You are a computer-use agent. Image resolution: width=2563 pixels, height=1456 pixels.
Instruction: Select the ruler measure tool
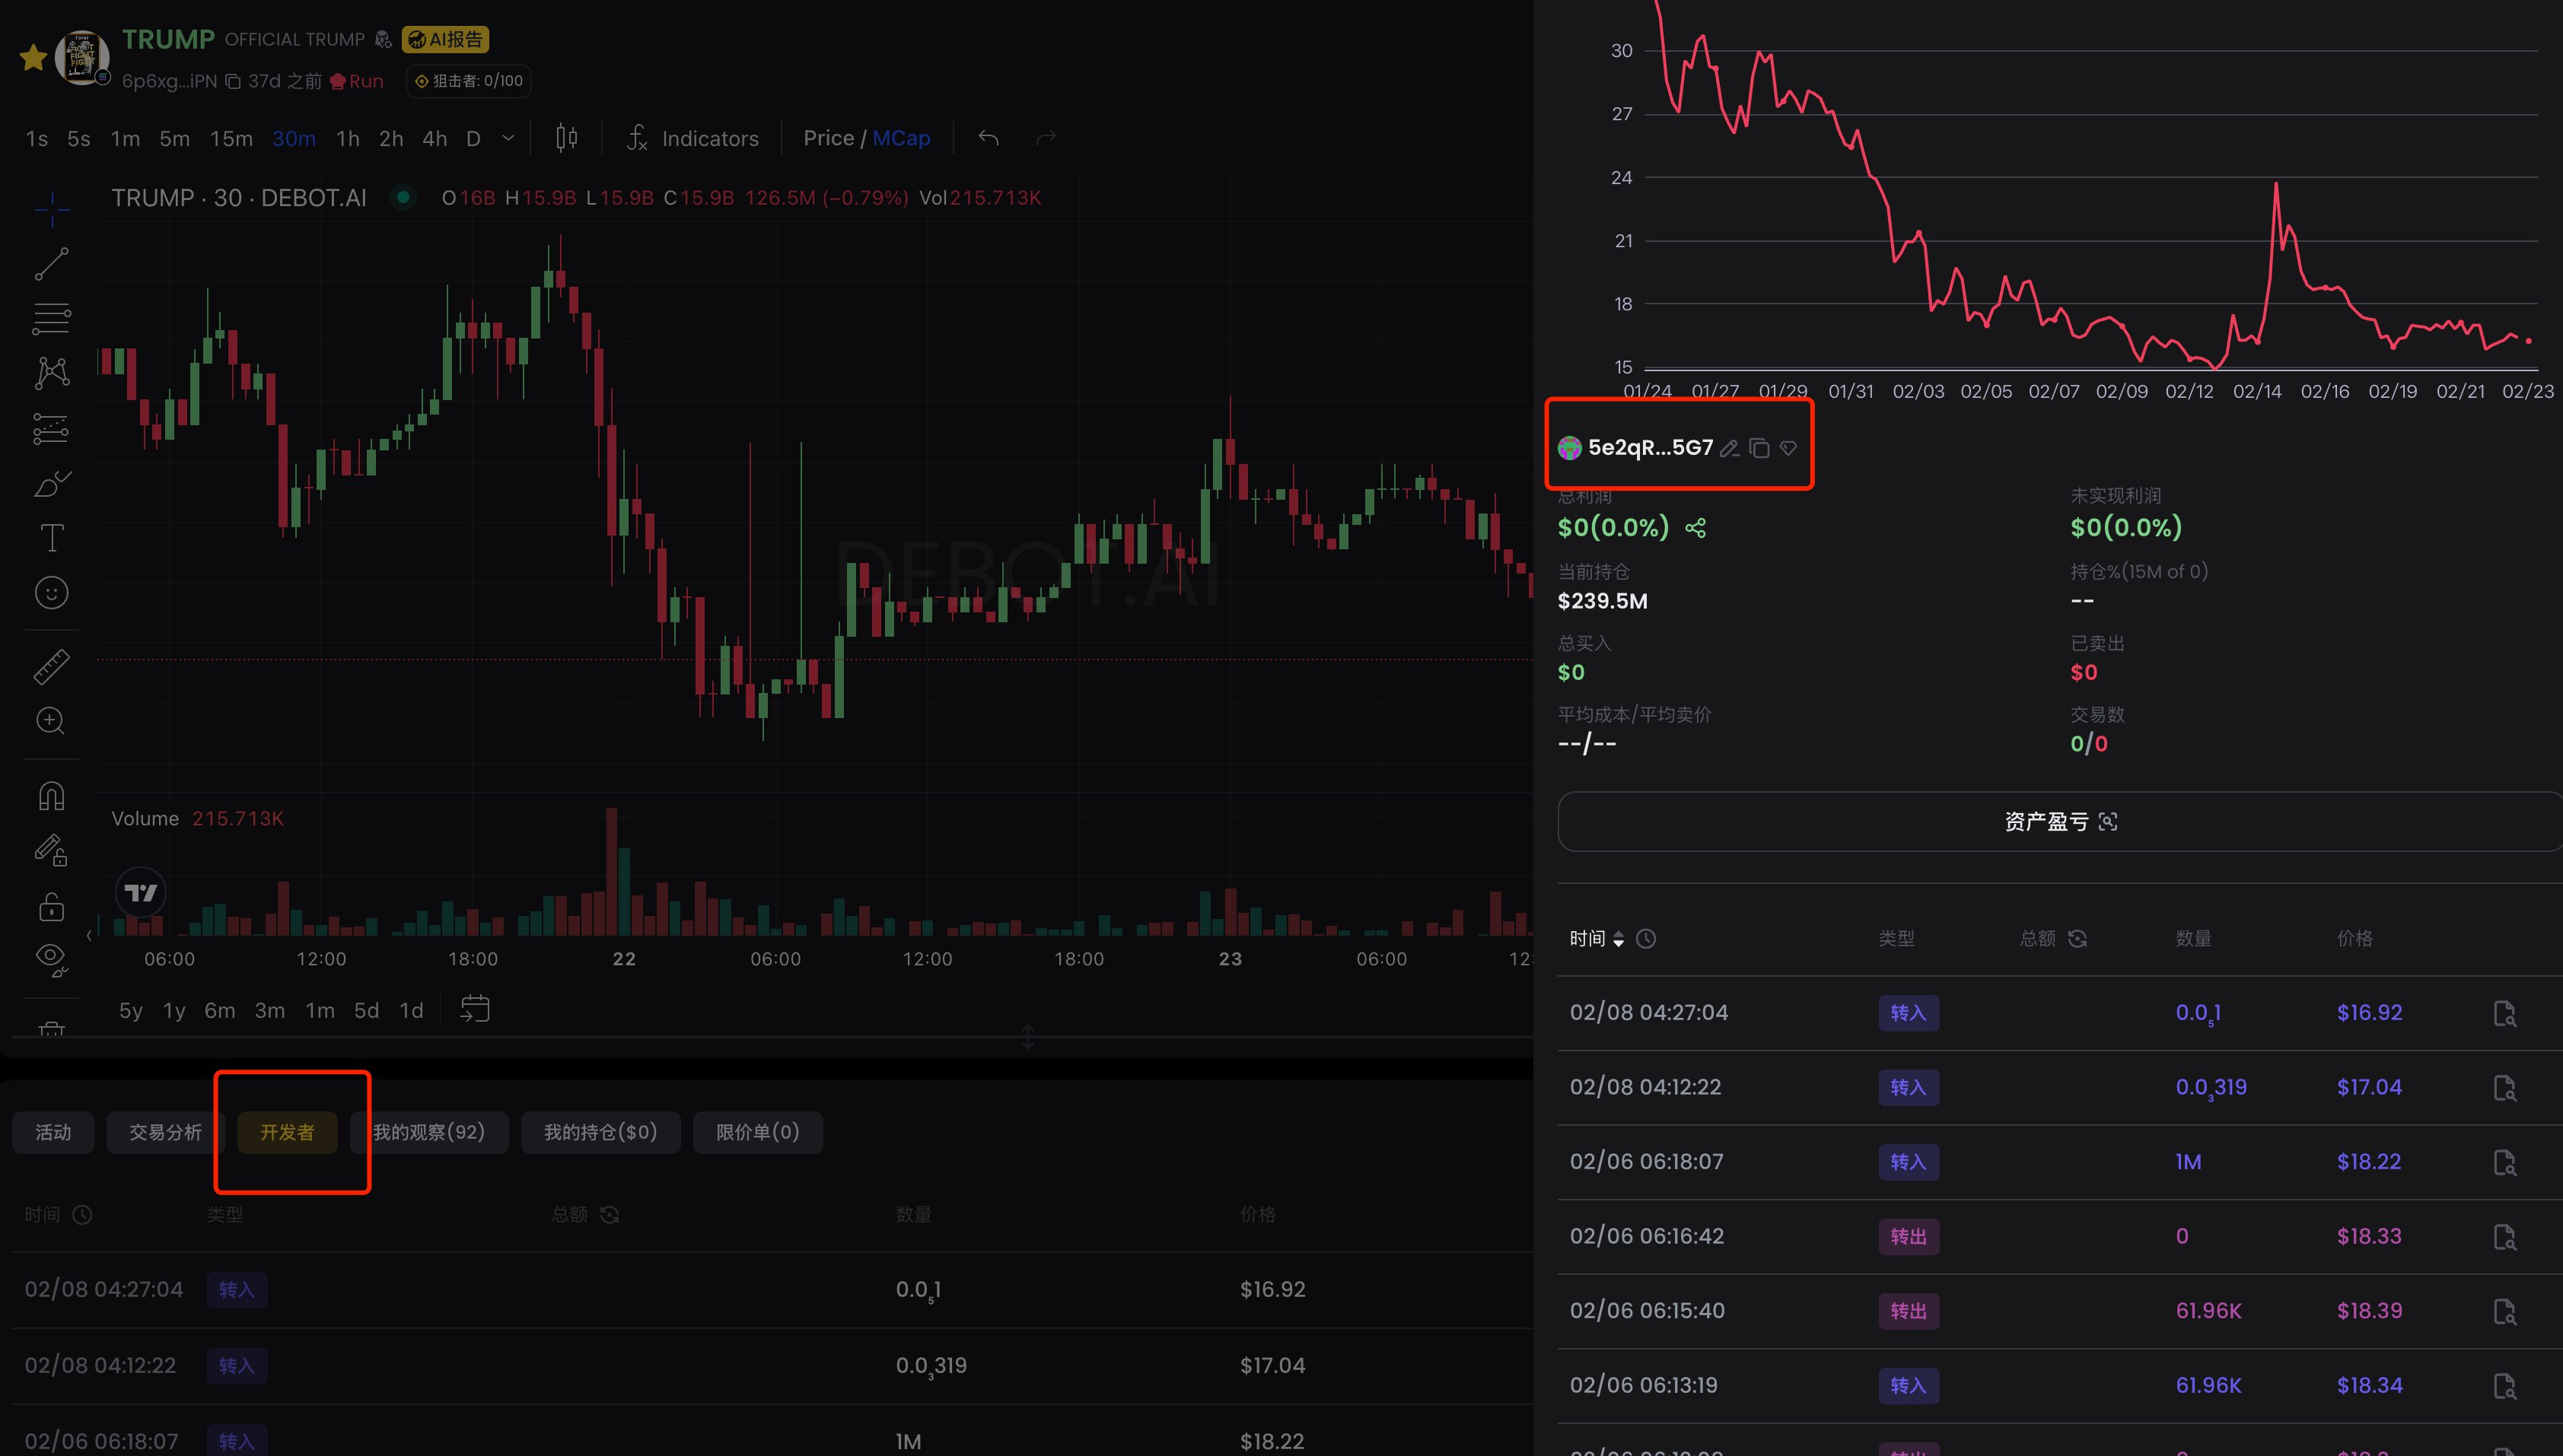coord(52,666)
